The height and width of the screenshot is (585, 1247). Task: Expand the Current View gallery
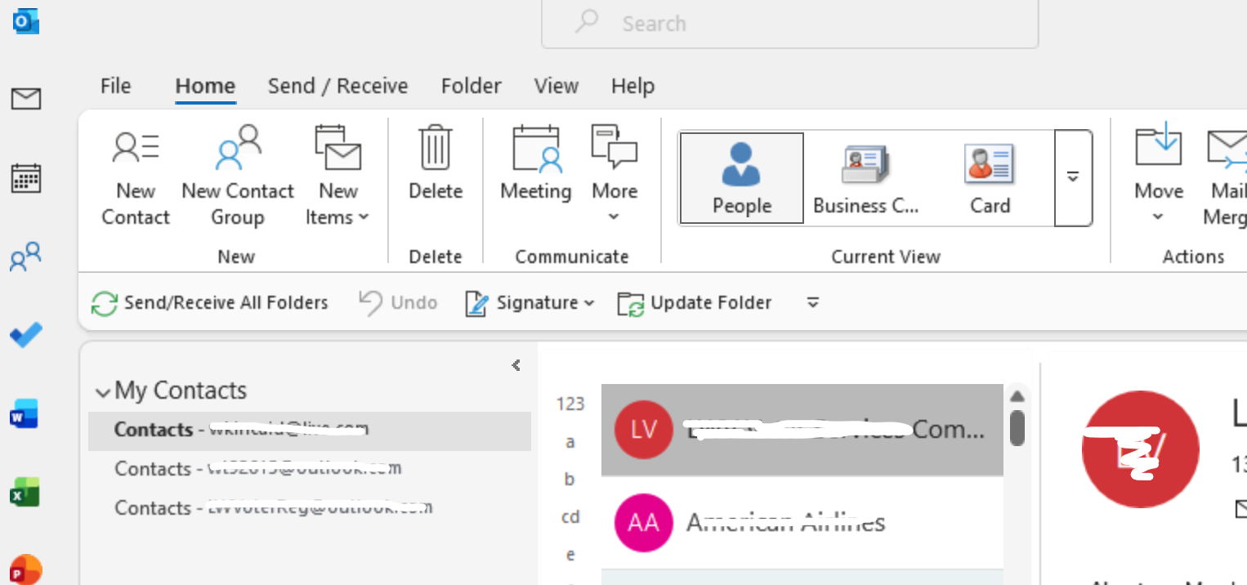1074,177
